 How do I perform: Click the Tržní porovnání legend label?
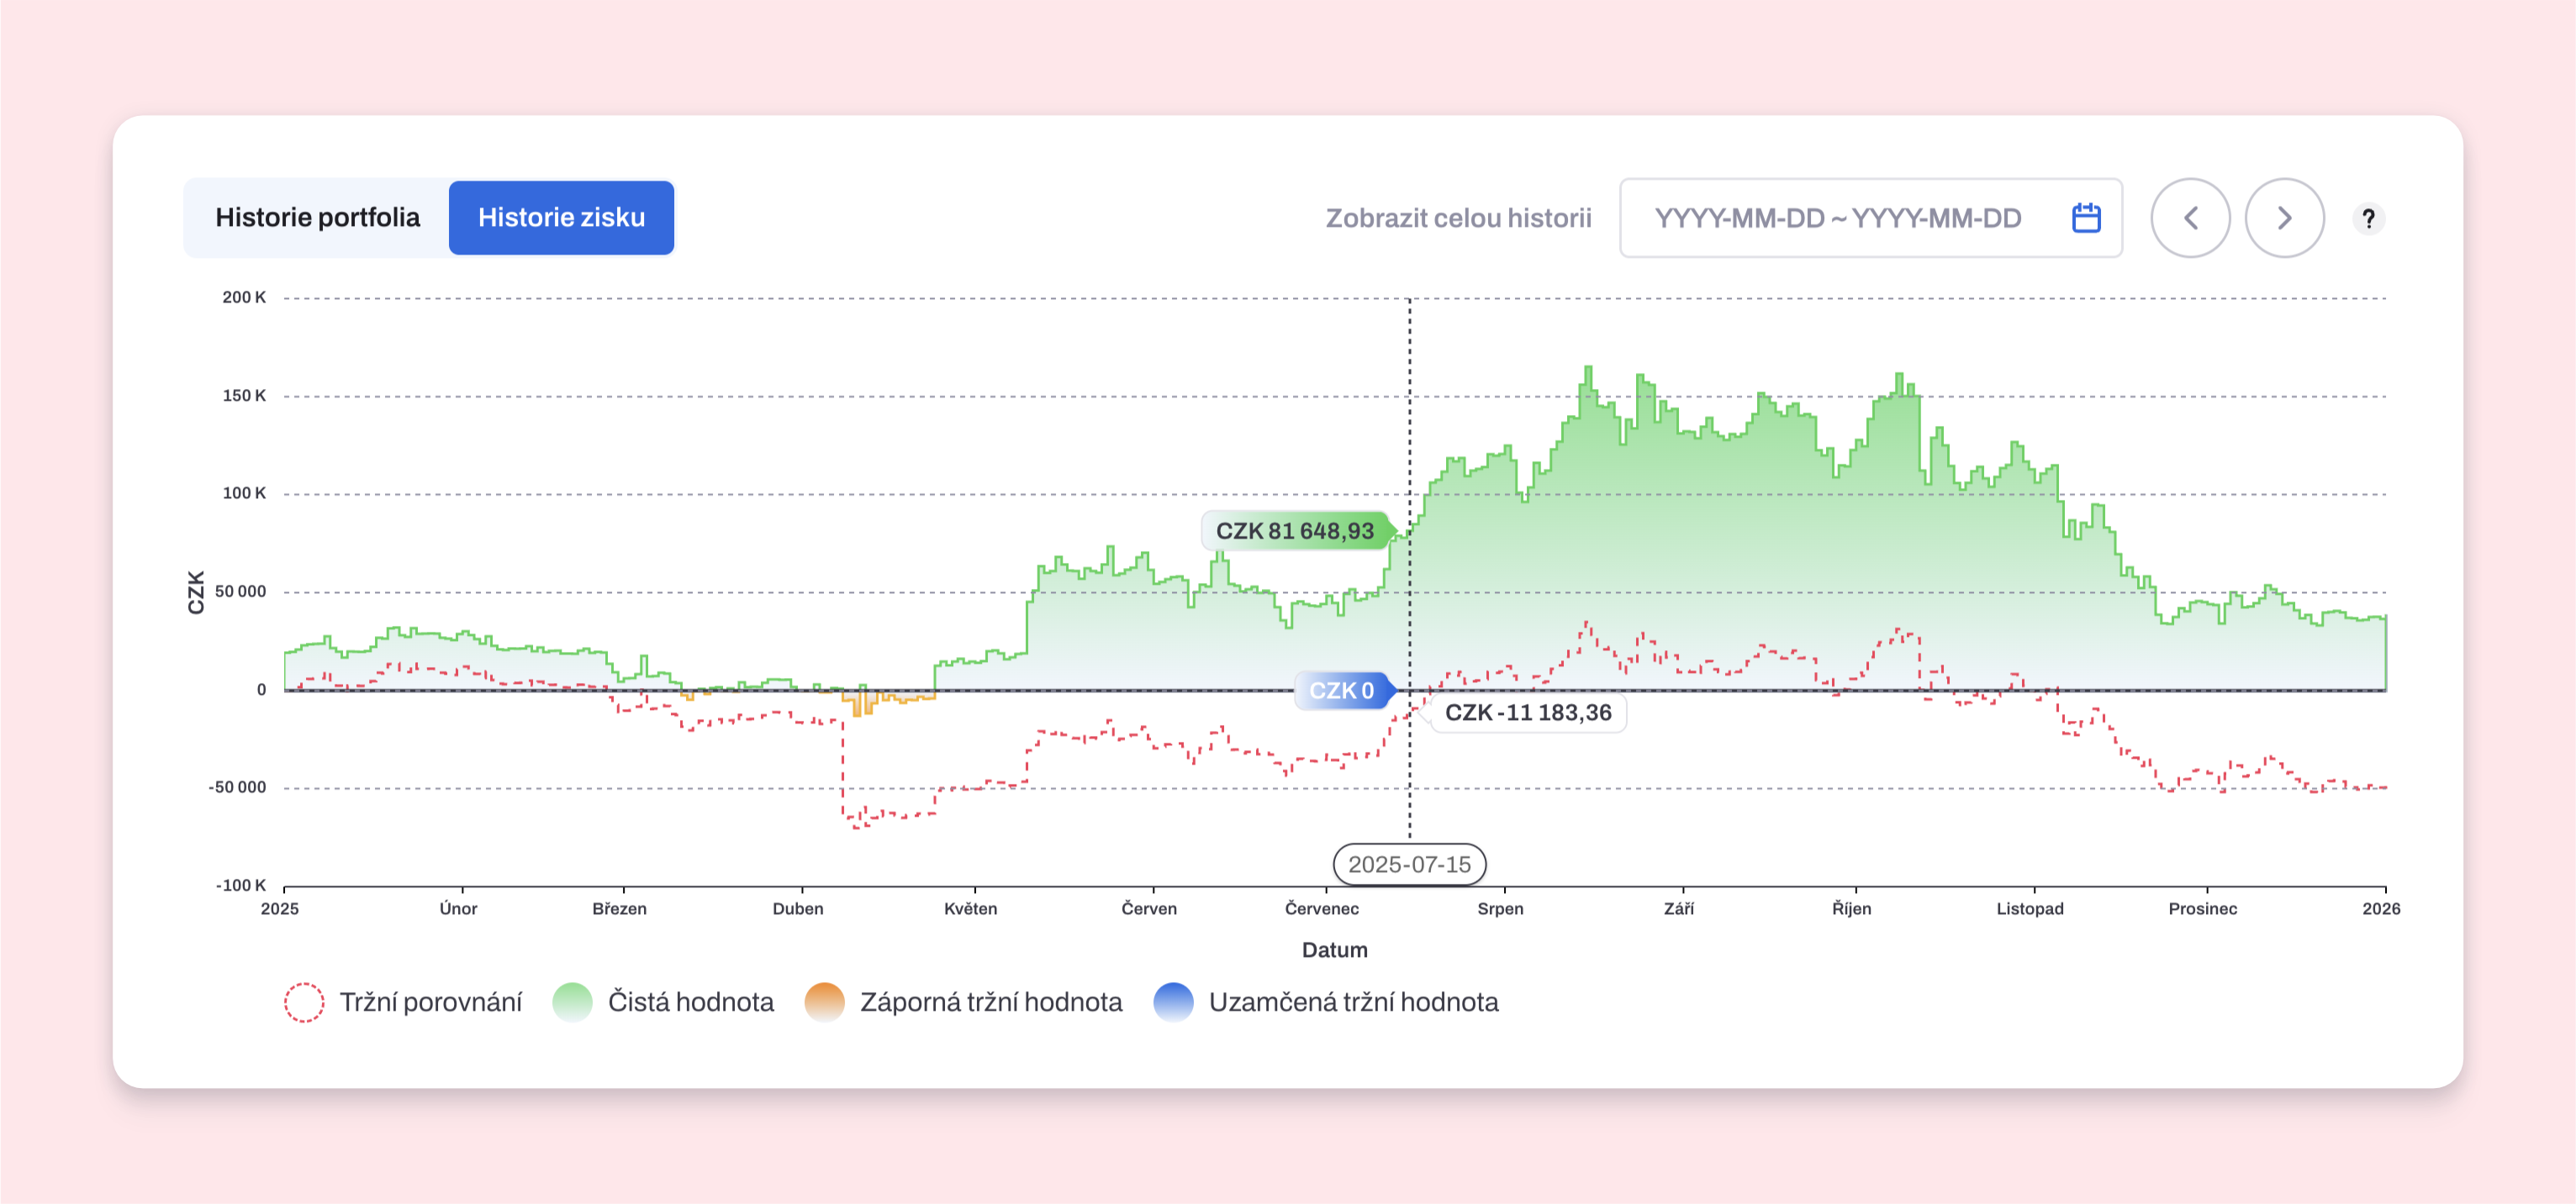pyautogui.click(x=430, y=1002)
